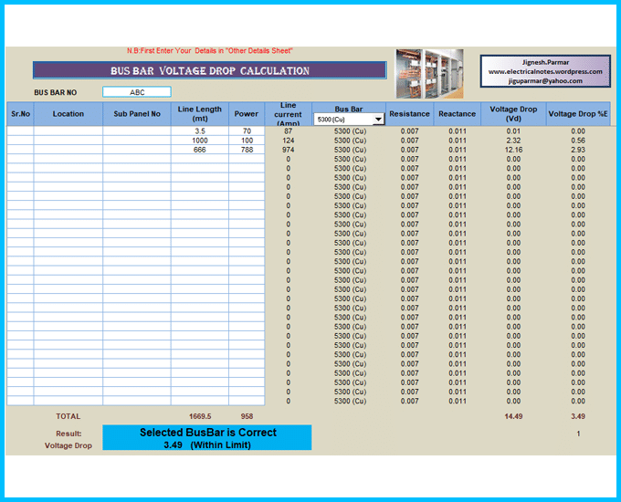621x502 pixels.
Task: Click the Sub Panel No column header
Action: [137, 114]
